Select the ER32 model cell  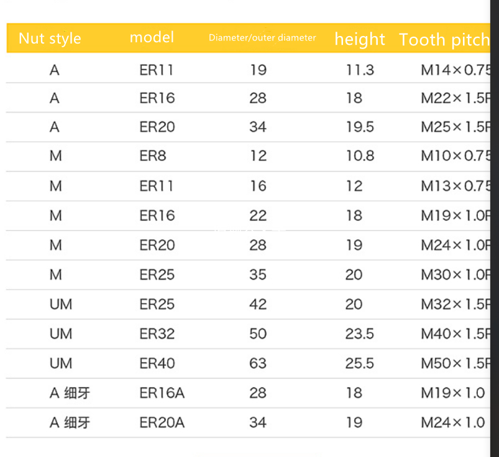[157, 334]
